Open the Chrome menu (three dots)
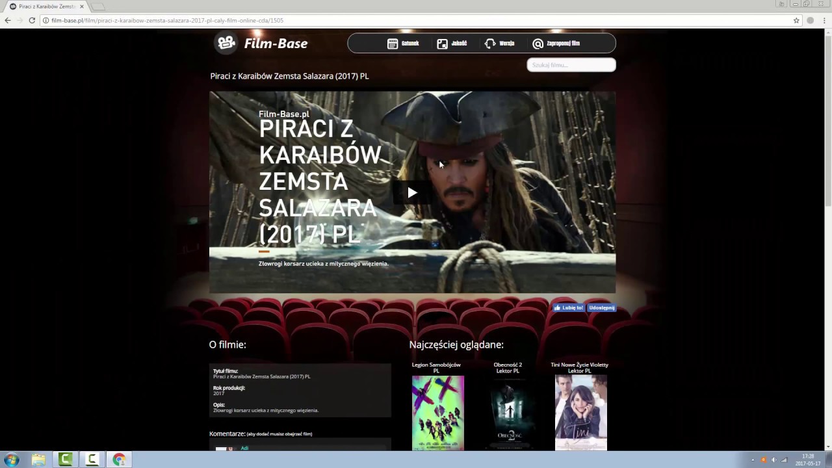832x468 pixels. 824,20
